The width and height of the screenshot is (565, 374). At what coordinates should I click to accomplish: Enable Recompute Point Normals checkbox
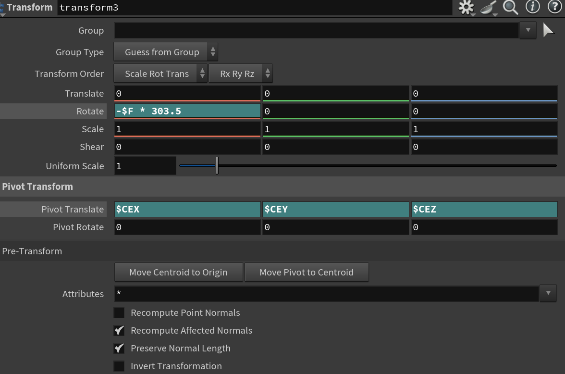coord(119,313)
